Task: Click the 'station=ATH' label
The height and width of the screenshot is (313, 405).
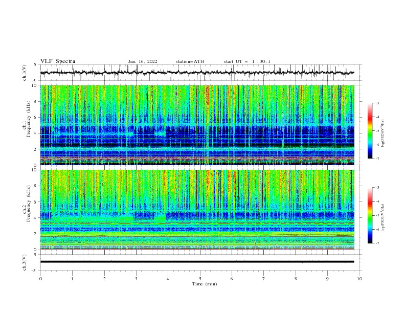Action: (x=190, y=61)
